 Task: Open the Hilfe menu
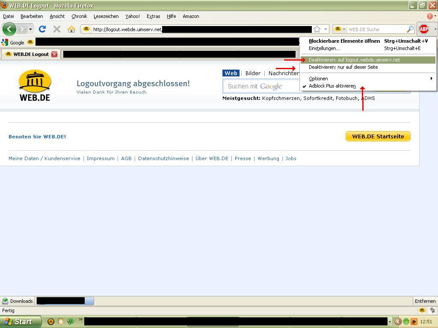click(x=171, y=16)
